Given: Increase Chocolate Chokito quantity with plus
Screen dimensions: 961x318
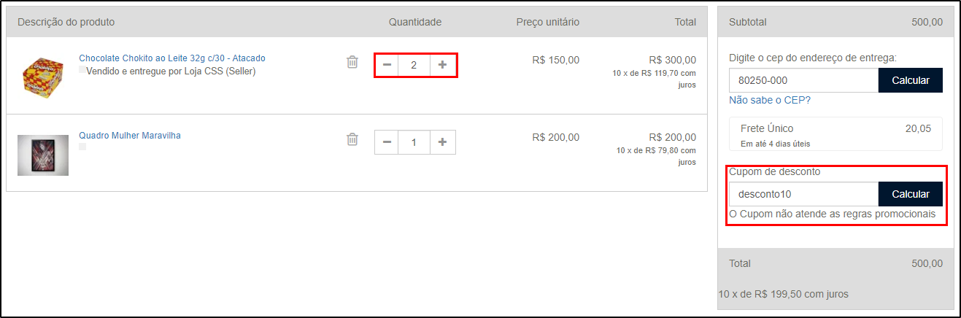Looking at the screenshot, I should tap(442, 65).
